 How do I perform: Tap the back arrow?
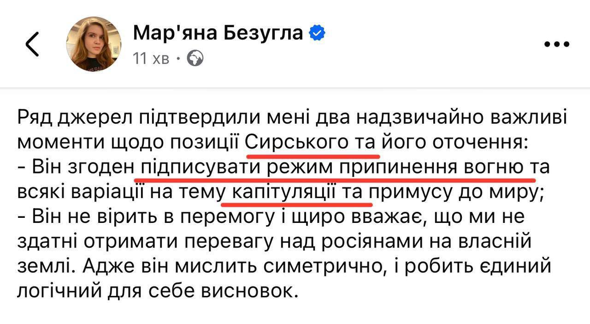32,44
